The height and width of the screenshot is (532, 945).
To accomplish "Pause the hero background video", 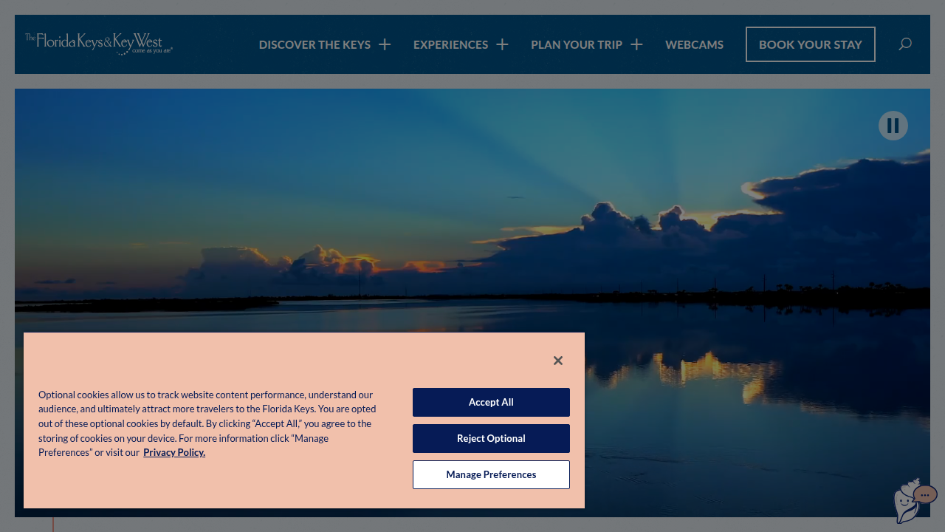I will (x=893, y=126).
